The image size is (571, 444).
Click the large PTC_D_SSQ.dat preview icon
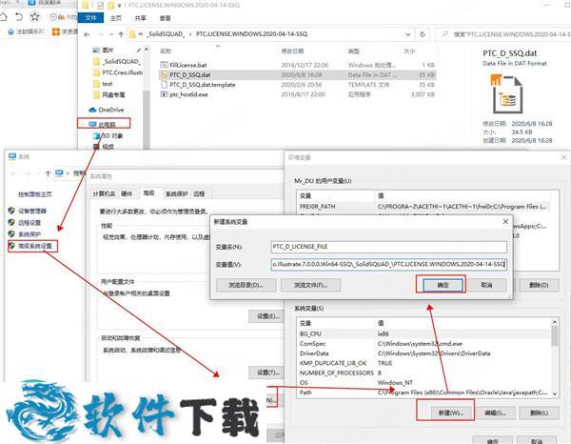507,94
